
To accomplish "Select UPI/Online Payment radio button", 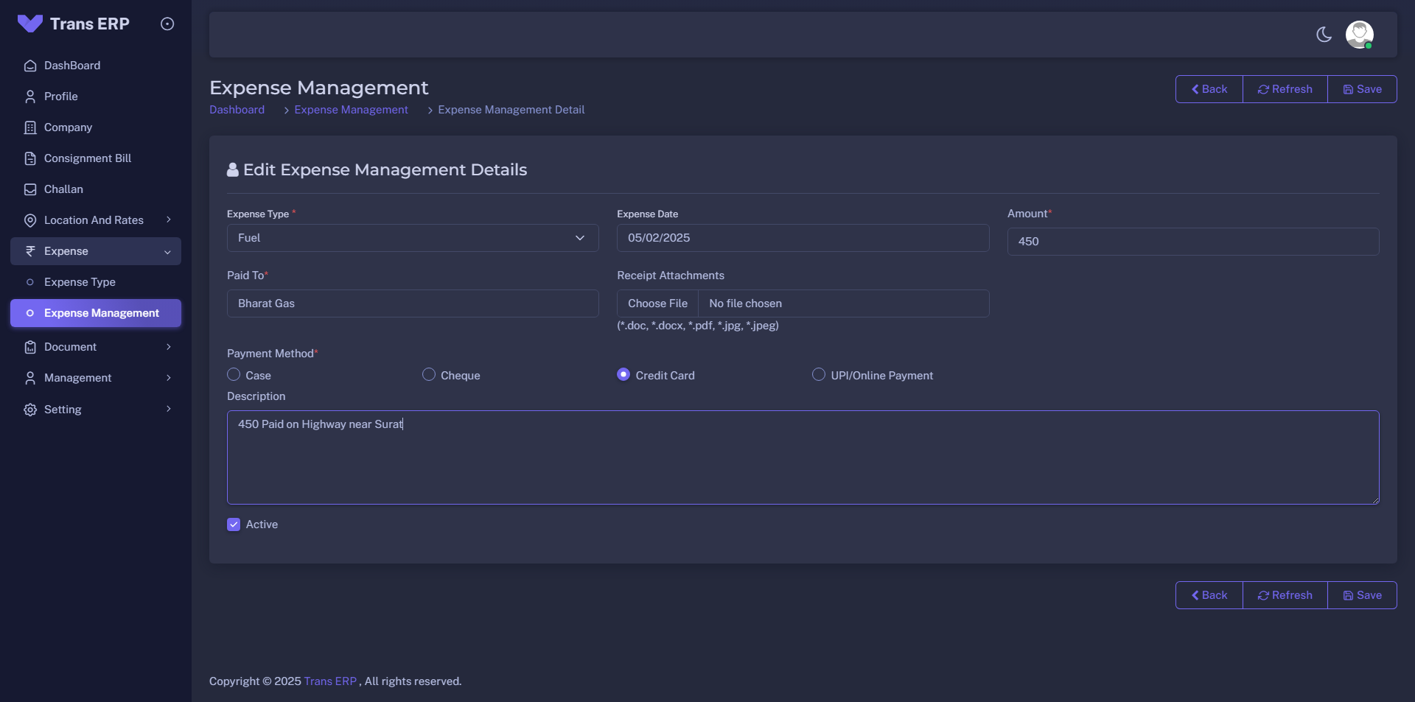I will click(819, 374).
